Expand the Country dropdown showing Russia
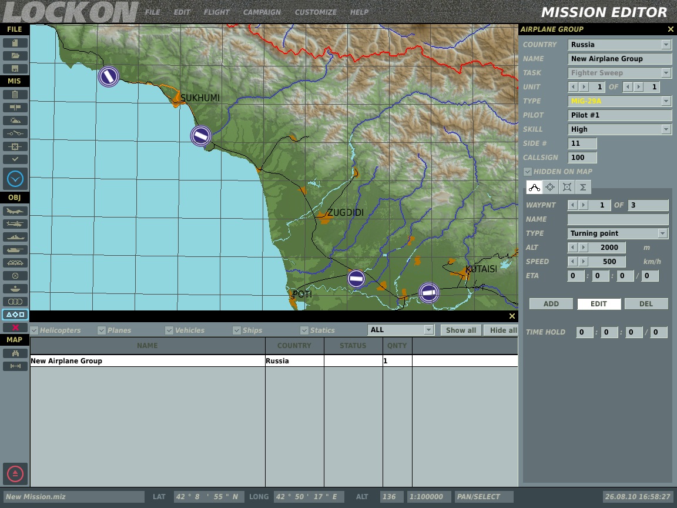The image size is (677, 508). 666,45
